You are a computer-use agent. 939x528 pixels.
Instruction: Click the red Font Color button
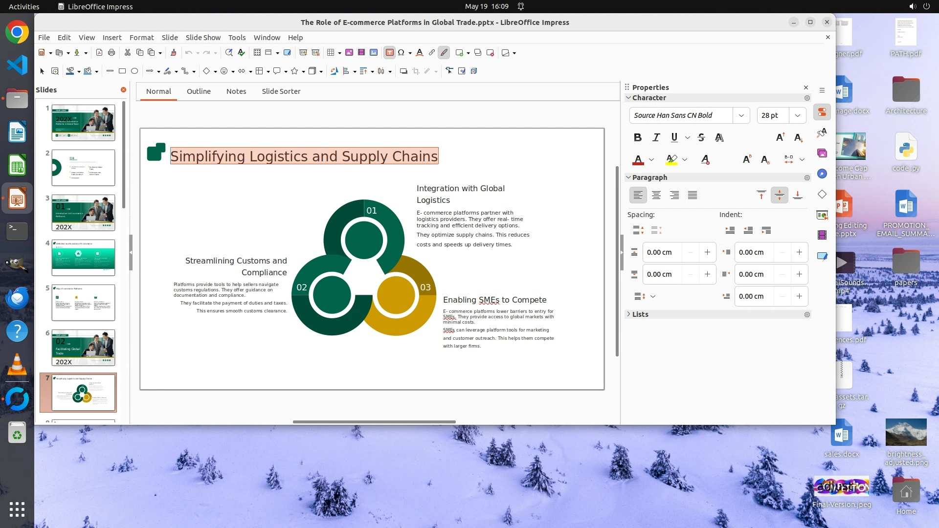(x=638, y=160)
